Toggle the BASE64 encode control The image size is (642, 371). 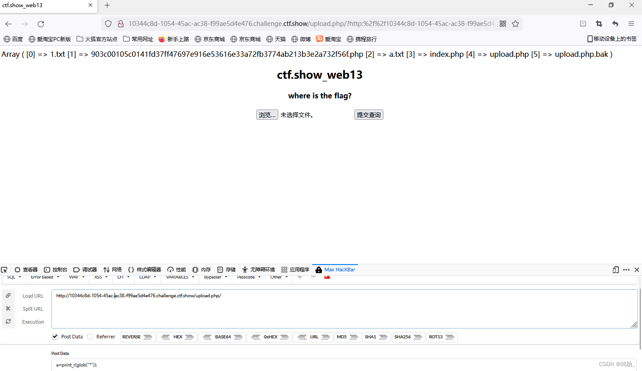pos(222,337)
